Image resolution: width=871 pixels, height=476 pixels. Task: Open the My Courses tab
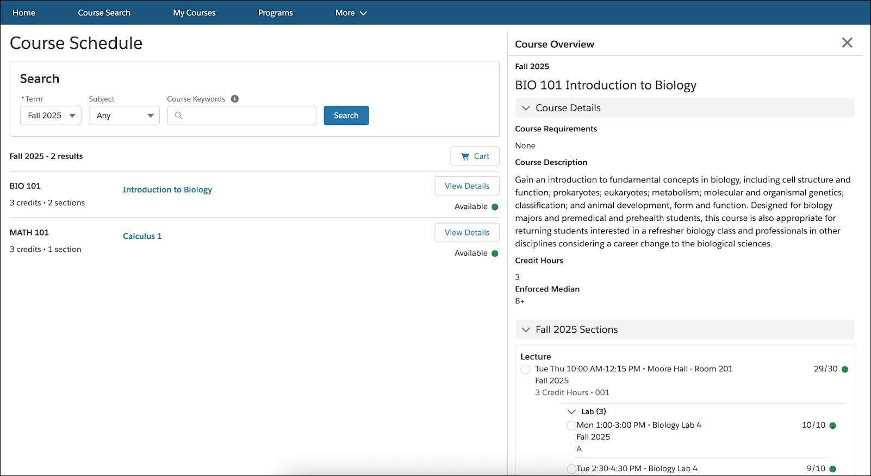click(194, 13)
